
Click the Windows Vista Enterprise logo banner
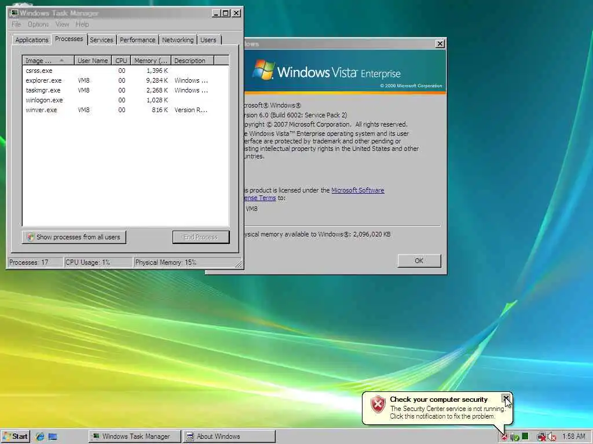point(345,71)
